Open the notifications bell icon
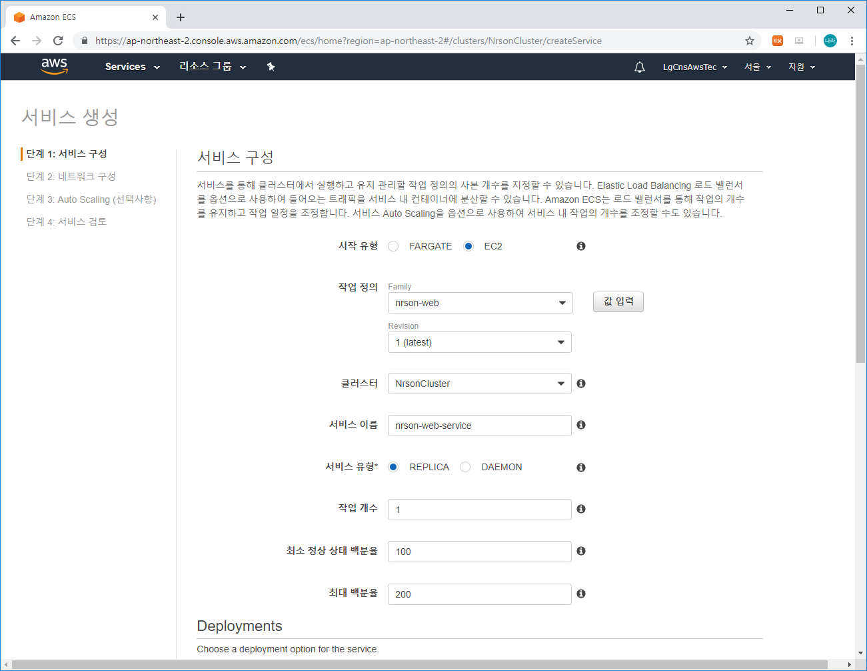The width and height of the screenshot is (867, 671). tap(640, 67)
